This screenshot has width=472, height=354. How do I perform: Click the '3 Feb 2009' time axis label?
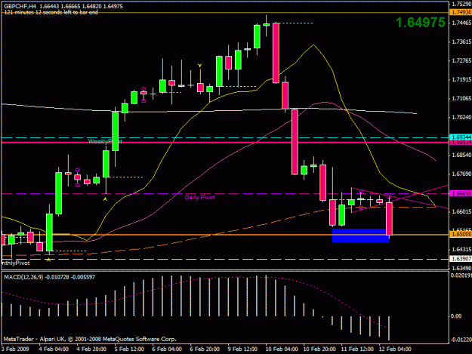click(x=15, y=349)
